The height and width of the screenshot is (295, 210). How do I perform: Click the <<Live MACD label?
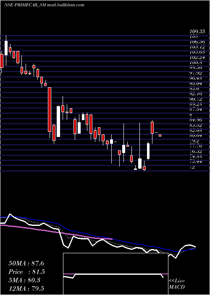pos(177,284)
